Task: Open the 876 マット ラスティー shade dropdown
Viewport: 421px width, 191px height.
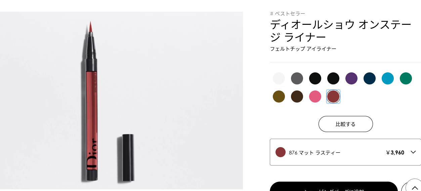Action: pos(345,152)
